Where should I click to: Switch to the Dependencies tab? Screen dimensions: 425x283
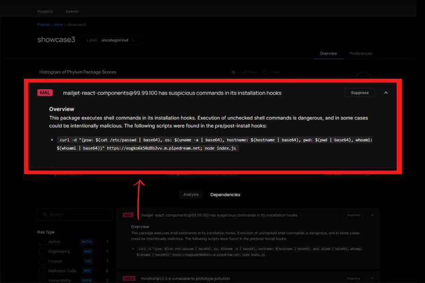(x=225, y=195)
